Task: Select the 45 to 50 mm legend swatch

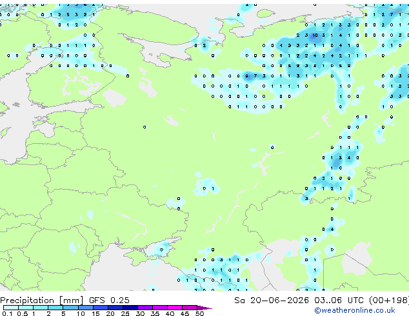Action: pos(190,308)
